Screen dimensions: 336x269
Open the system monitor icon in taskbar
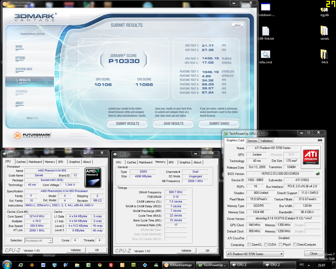[21, 265]
